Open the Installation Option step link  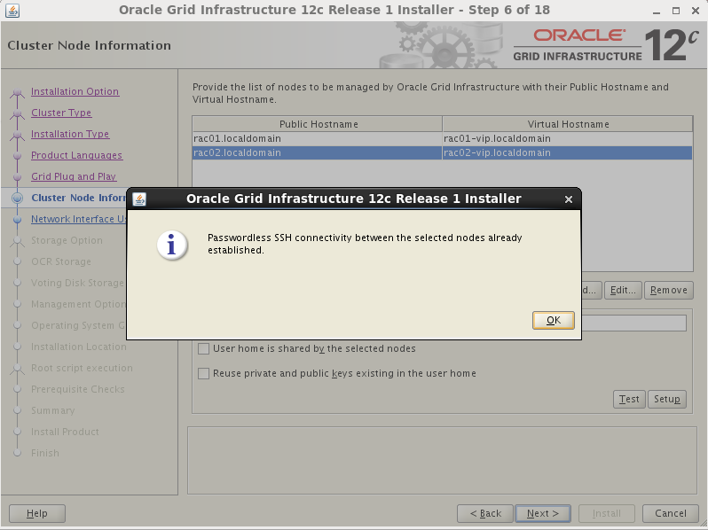point(75,91)
